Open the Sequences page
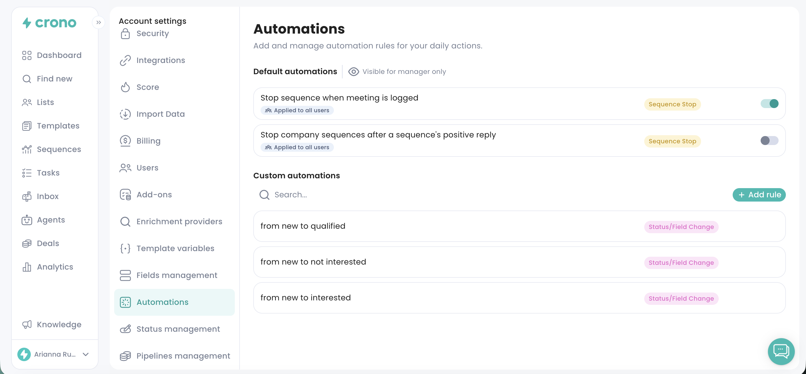806x374 pixels. point(52,149)
